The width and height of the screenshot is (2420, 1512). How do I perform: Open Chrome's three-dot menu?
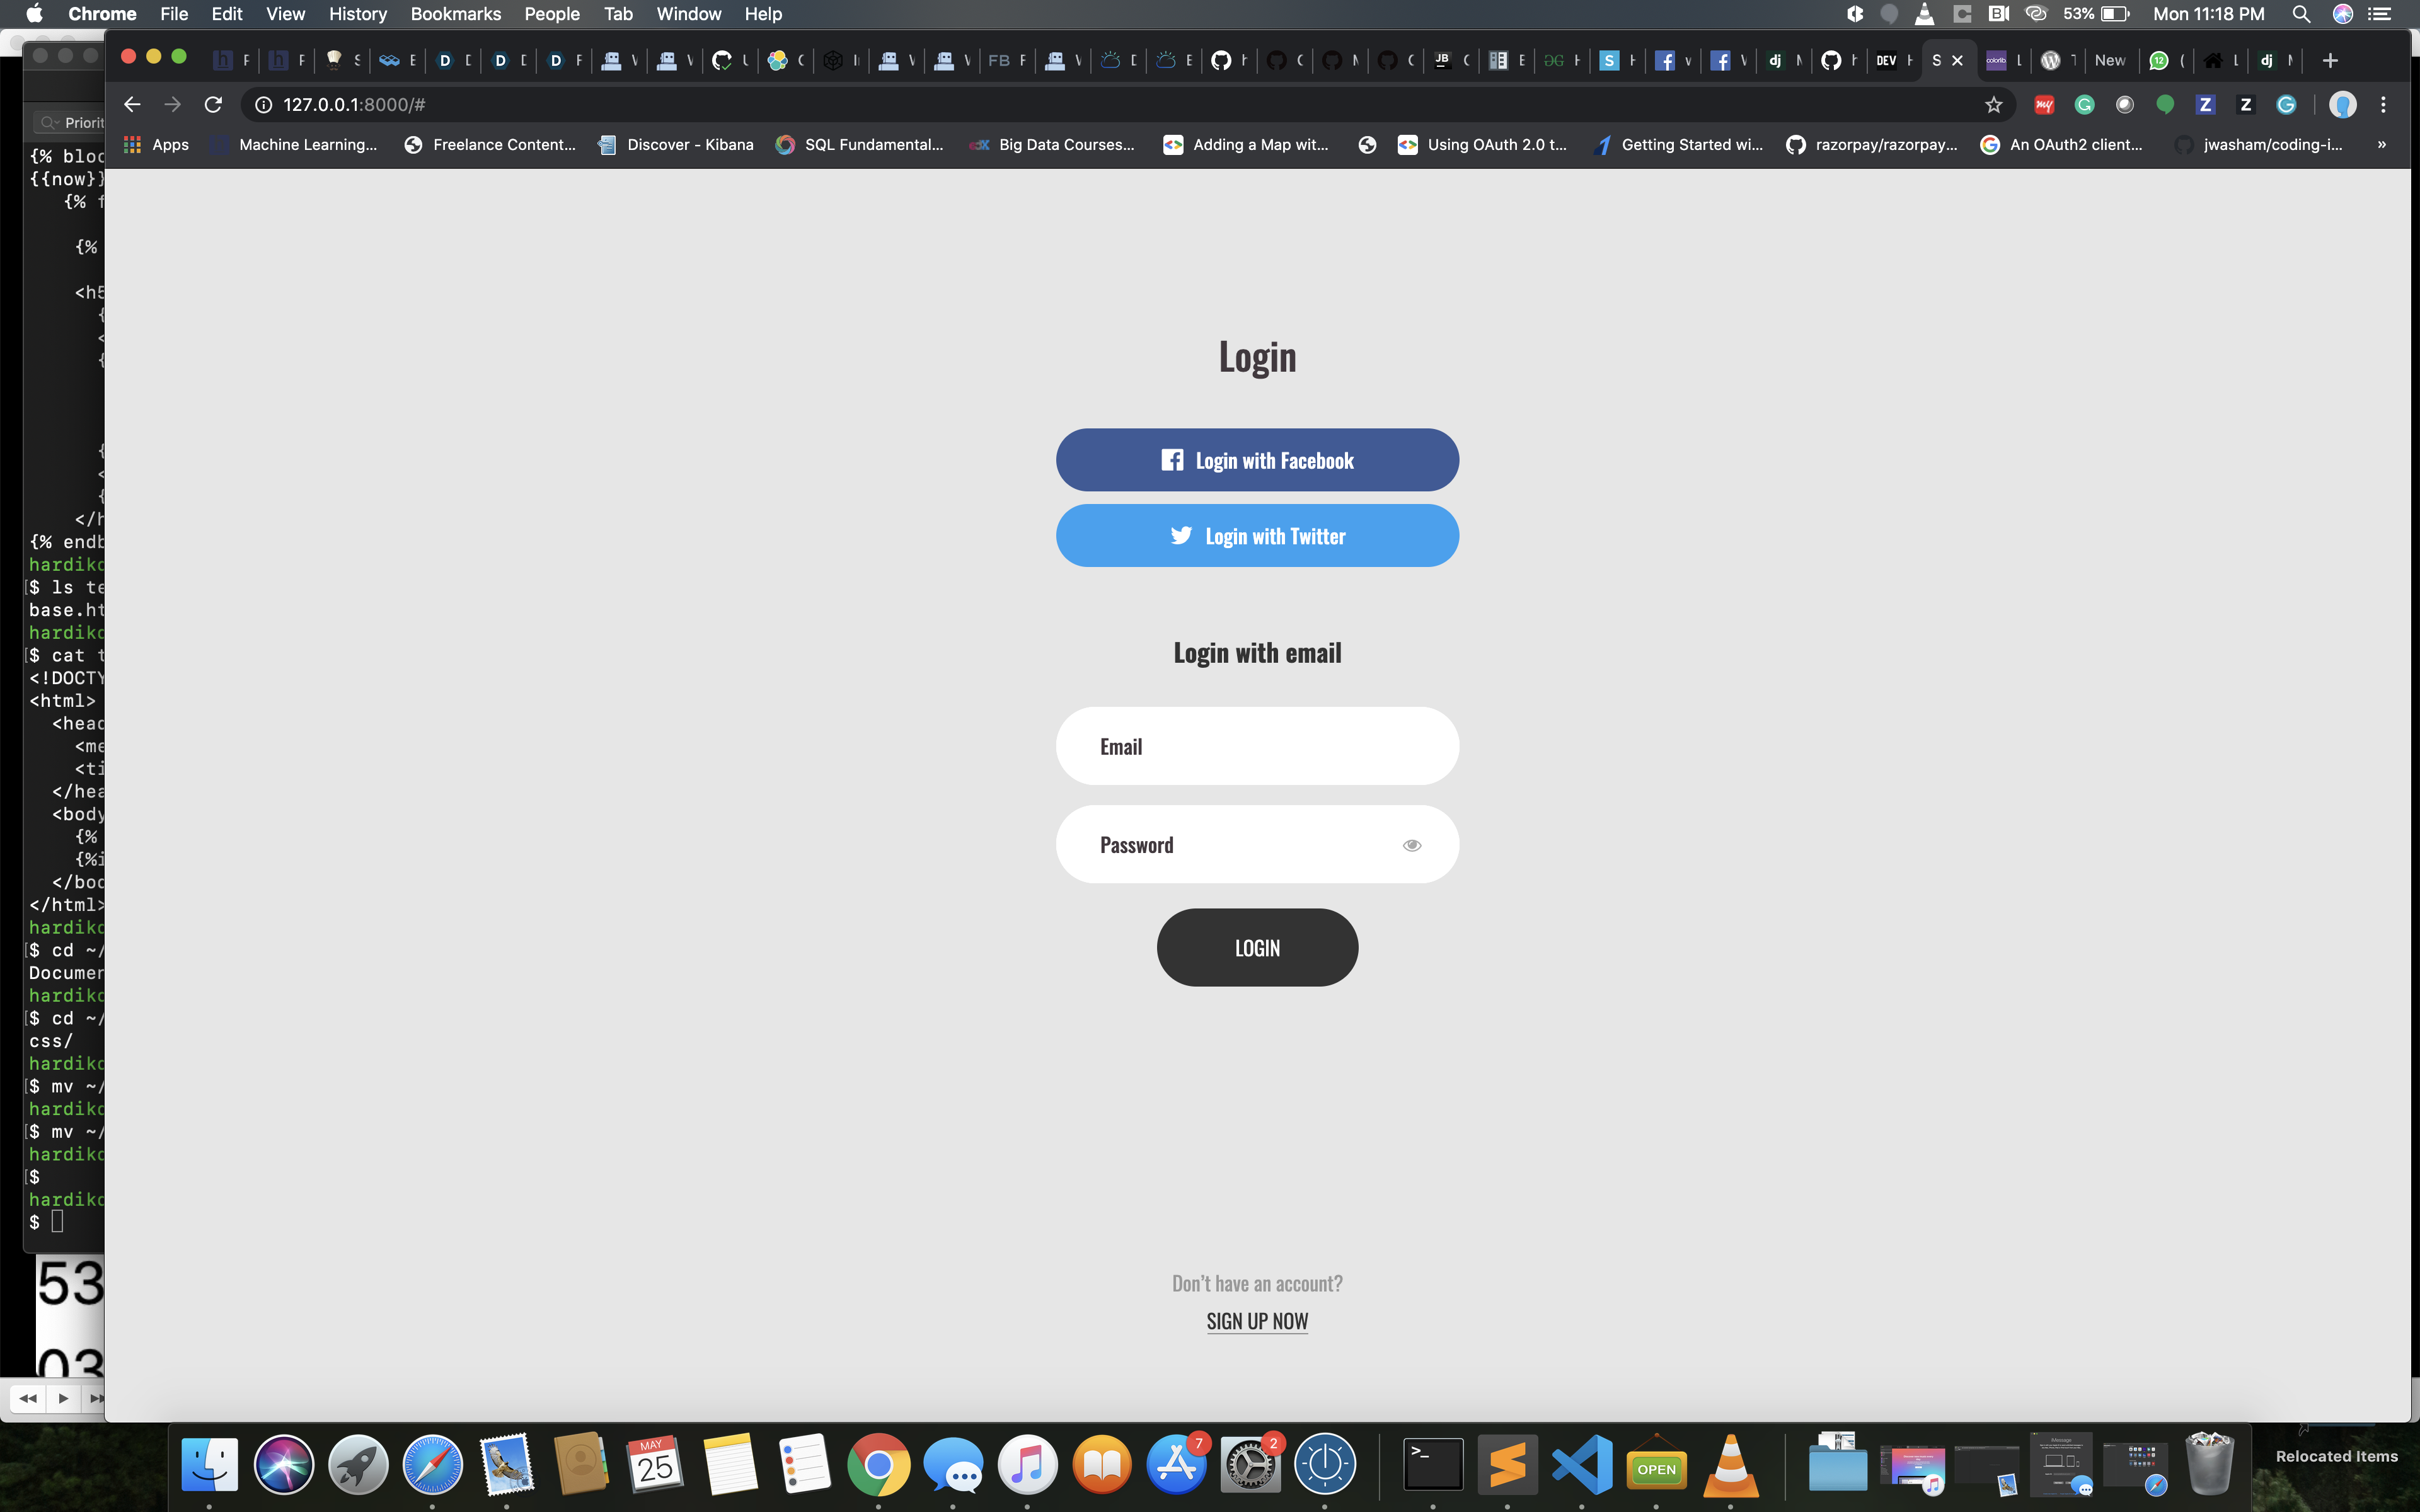[2383, 104]
